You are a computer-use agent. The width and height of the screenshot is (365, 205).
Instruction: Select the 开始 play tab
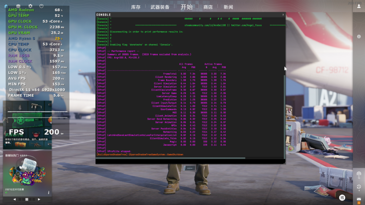[187, 7]
